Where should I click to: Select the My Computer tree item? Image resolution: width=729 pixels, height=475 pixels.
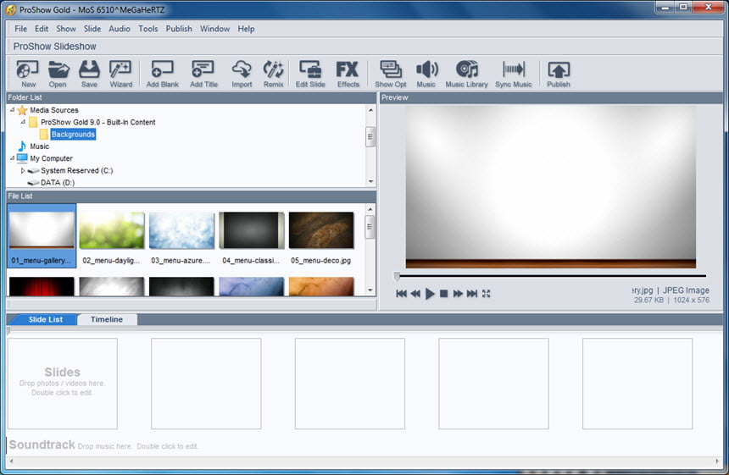tap(51, 158)
